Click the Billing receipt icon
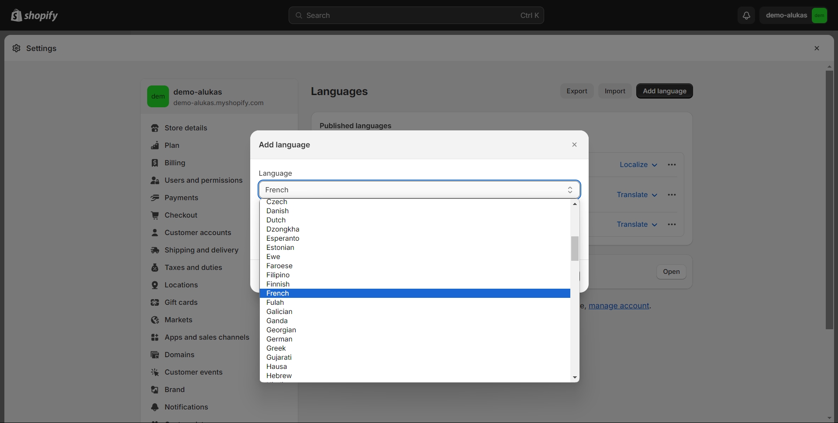Image resolution: width=838 pixels, height=423 pixels. click(155, 163)
